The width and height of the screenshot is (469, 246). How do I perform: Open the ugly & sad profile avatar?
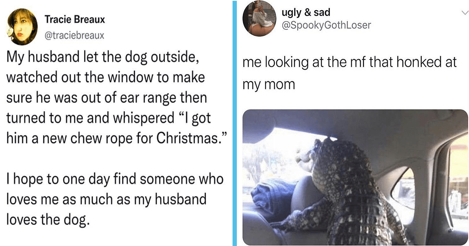click(258, 19)
